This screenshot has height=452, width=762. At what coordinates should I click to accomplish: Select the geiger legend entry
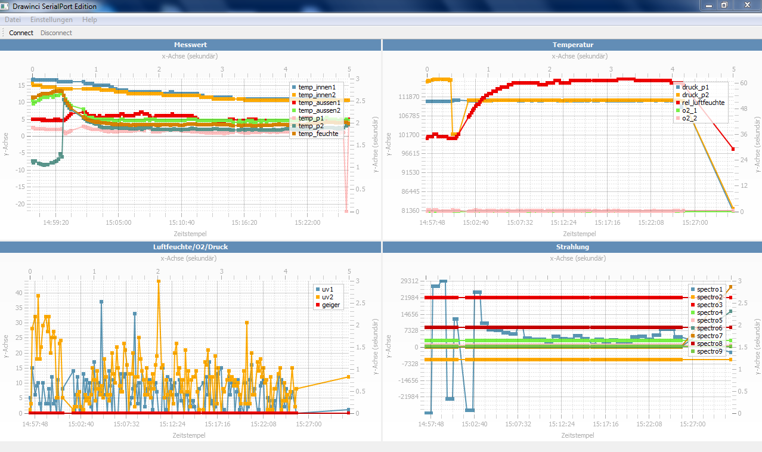[x=327, y=305]
